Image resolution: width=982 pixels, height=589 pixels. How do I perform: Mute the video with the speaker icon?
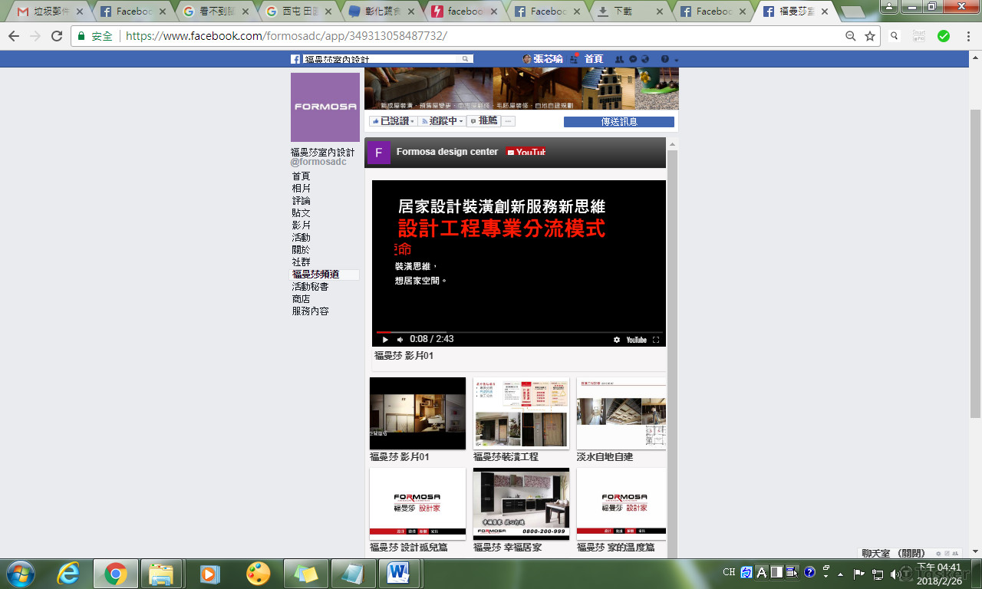[x=400, y=340]
